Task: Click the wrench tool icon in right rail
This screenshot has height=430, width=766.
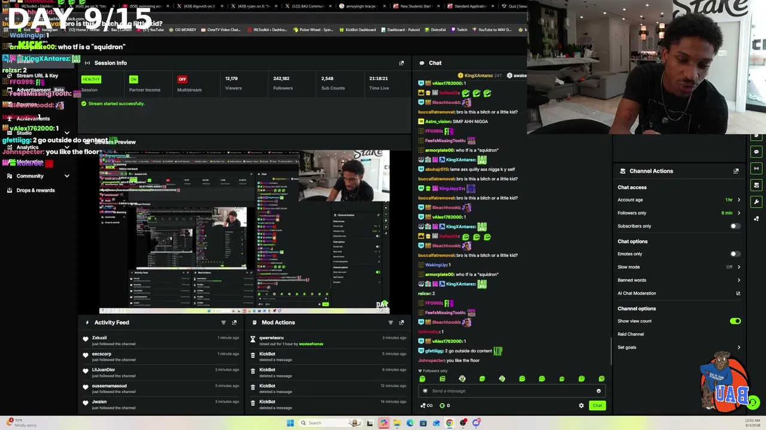Action: 756,202
